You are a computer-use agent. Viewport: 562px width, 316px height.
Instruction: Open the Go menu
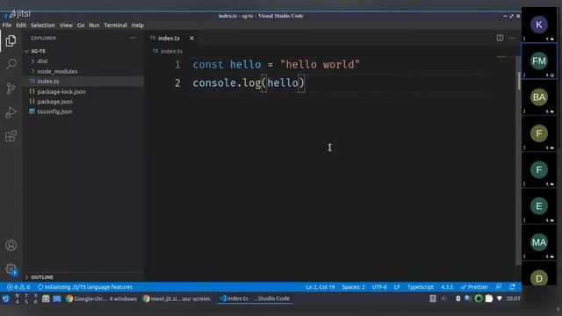[81, 25]
